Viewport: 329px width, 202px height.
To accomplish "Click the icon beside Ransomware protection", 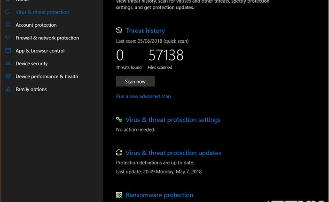I will (x=119, y=195).
